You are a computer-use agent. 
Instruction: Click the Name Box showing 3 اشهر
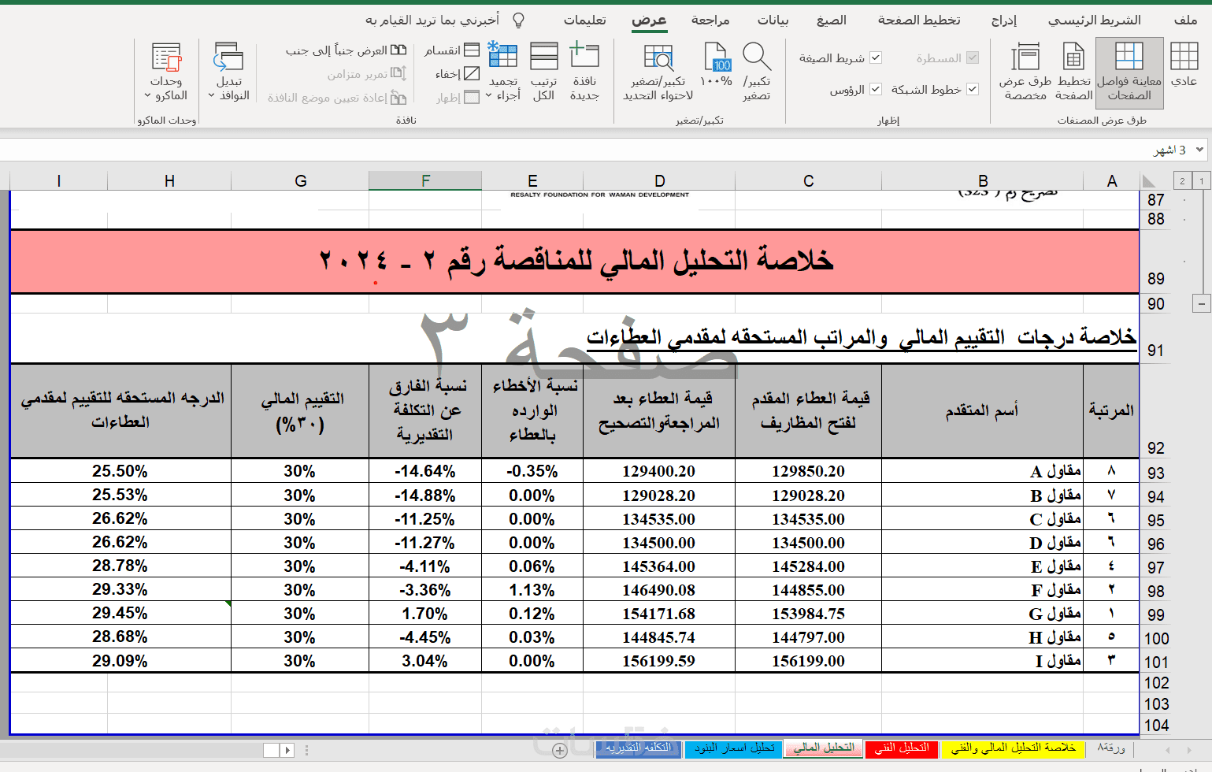point(1170,150)
